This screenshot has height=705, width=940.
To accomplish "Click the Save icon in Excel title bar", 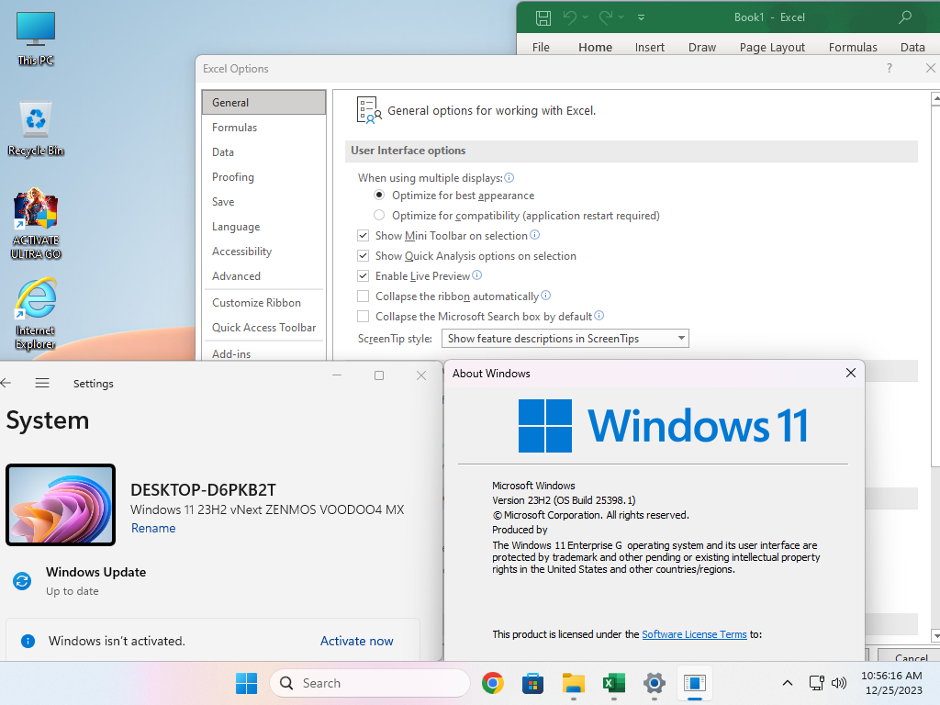I will pyautogui.click(x=543, y=17).
